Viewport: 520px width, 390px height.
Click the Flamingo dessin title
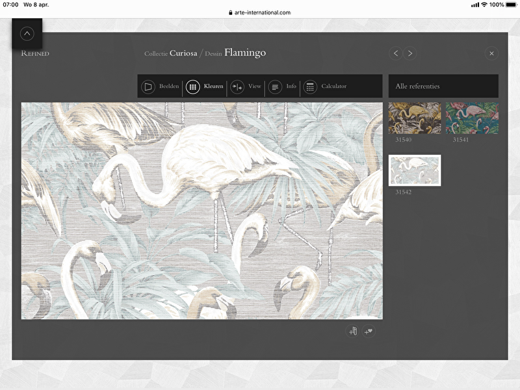click(x=245, y=53)
